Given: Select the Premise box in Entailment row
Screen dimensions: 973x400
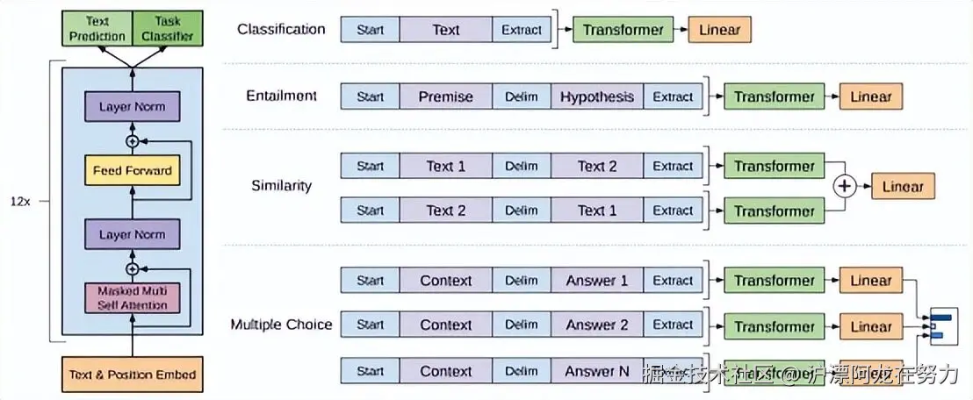Looking at the screenshot, I should point(445,96).
